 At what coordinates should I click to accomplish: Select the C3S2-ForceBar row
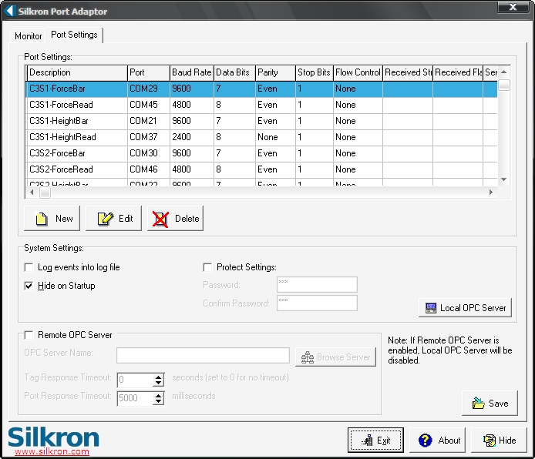point(261,153)
